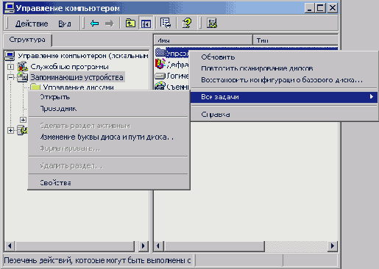Switch to the Структура tab
Image resolution: width=379 pixels, height=269 pixels.
(27, 40)
